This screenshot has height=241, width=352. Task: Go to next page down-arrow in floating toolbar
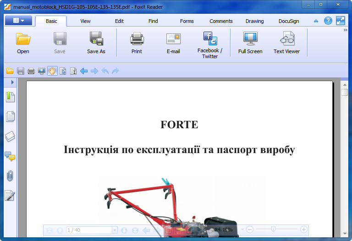(124, 230)
